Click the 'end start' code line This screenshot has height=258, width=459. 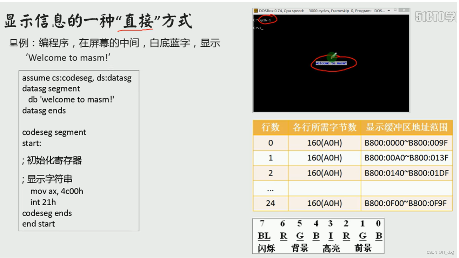39,224
